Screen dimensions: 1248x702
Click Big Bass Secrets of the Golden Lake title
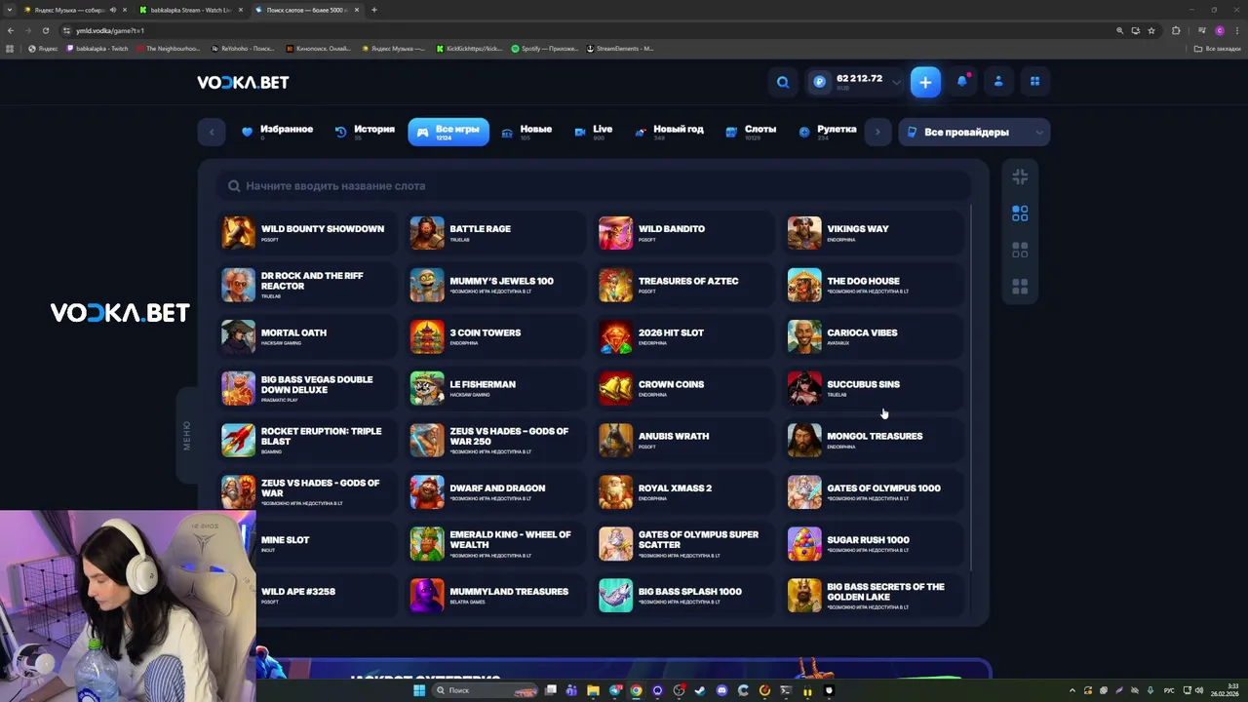click(885, 592)
